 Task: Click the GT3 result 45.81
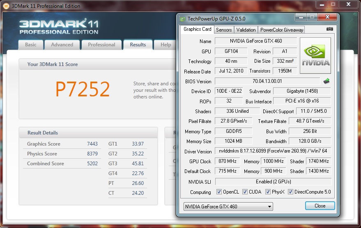pos(138,164)
